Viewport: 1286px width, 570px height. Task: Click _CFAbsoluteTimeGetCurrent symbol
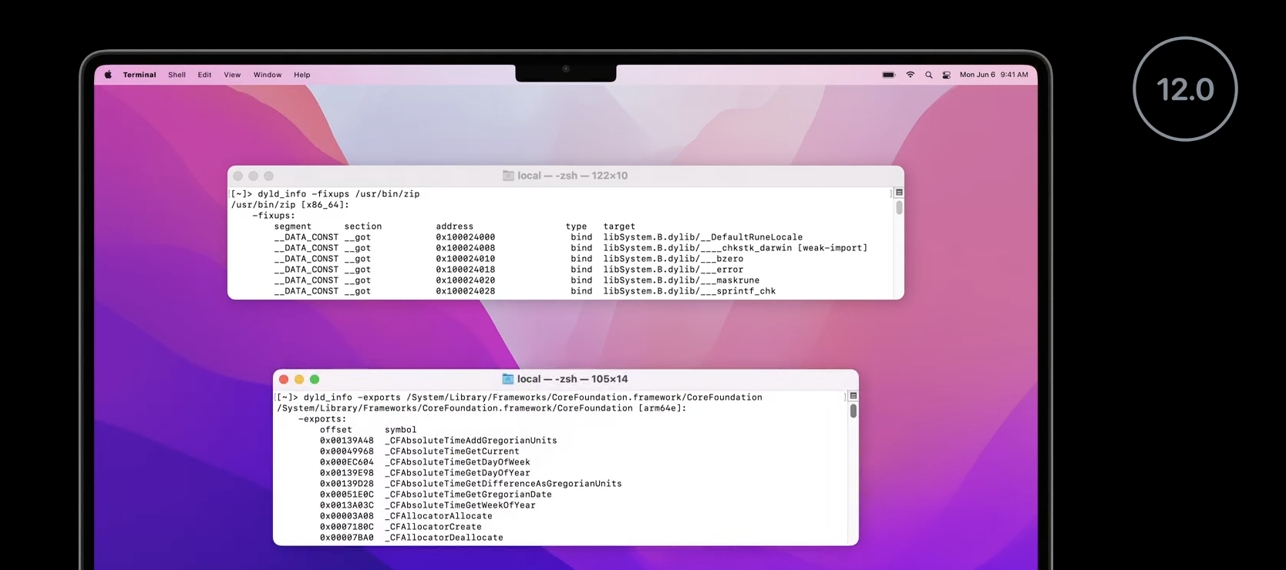(452, 451)
